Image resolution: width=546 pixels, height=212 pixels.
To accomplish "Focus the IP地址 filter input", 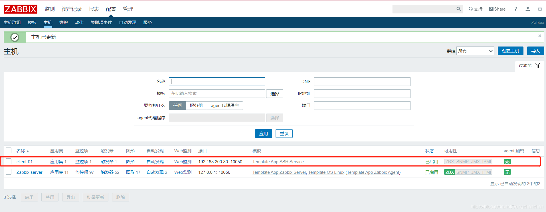I will coord(362,94).
